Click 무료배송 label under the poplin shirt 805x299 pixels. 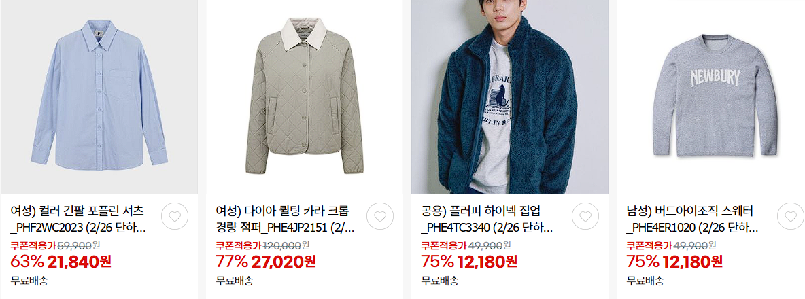coord(29,281)
